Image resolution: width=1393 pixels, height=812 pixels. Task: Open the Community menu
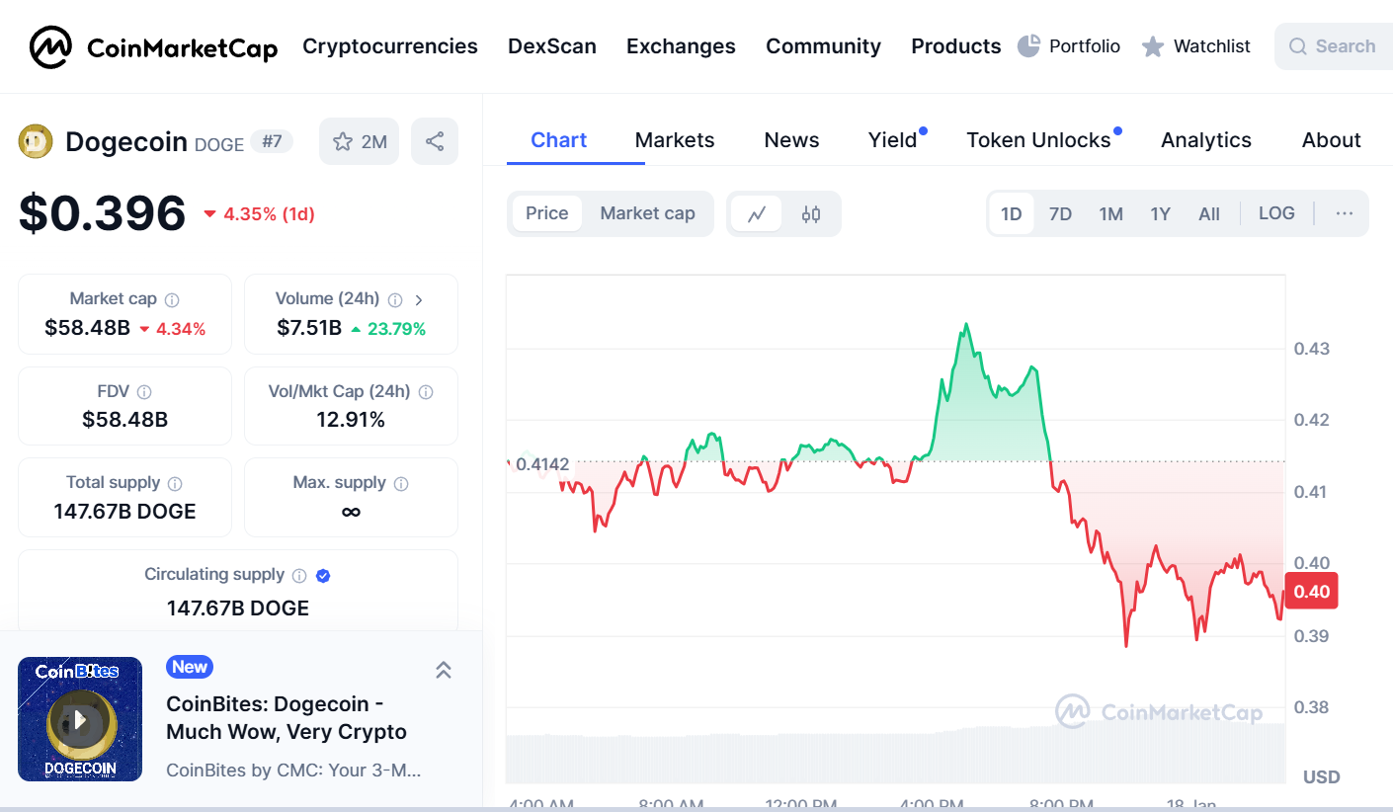824,46
